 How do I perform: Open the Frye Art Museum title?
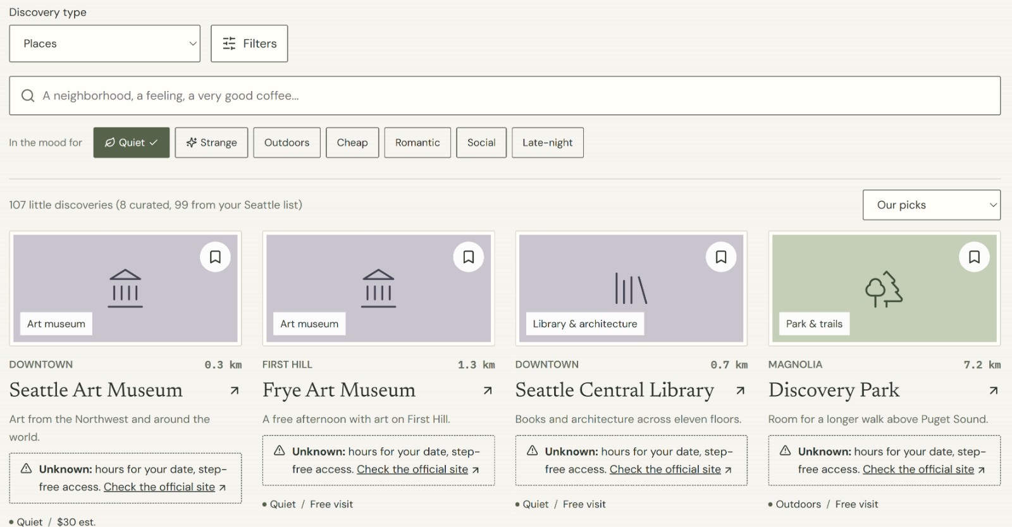[x=339, y=391]
